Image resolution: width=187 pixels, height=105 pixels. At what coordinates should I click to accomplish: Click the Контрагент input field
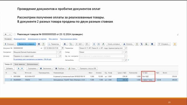tap(35, 52)
